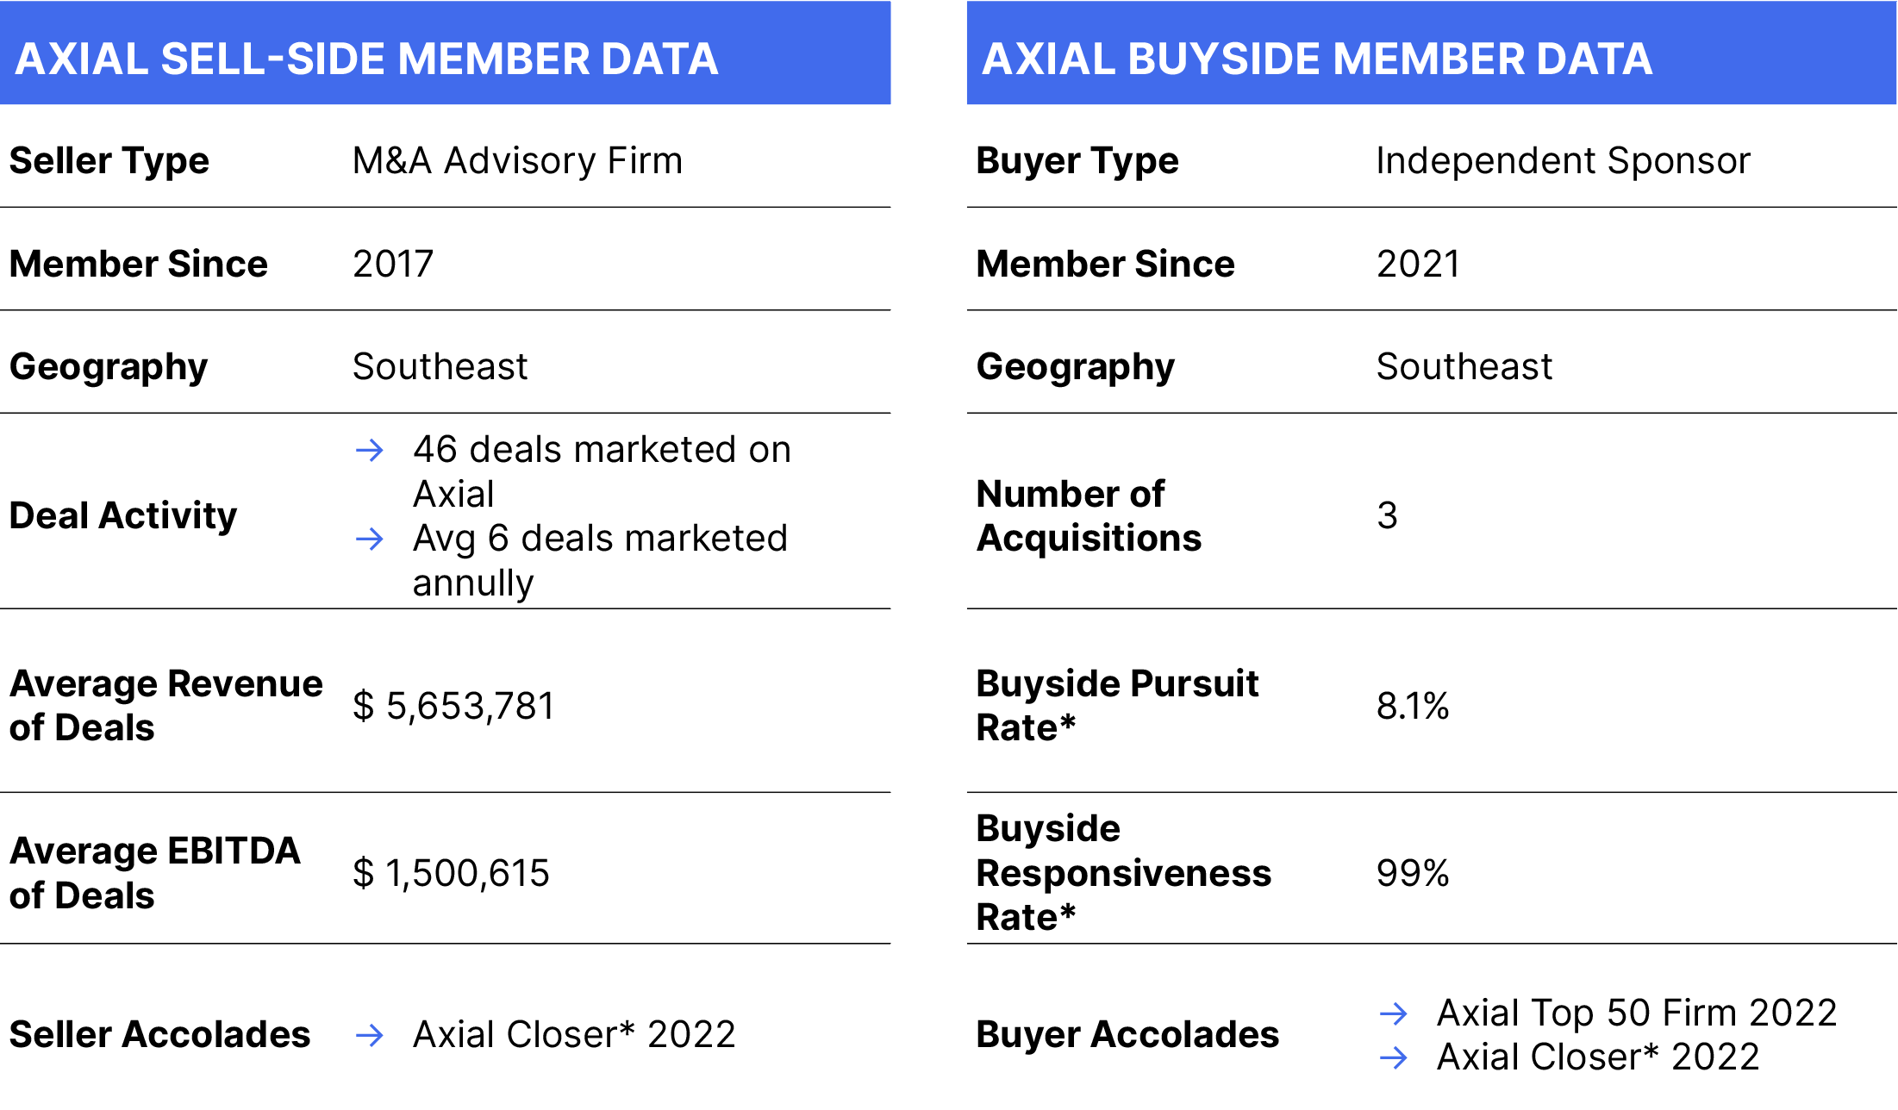The height and width of the screenshot is (1110, 1898).
Task: Click the "Number of Acquisitions" row label
Action: tap(1089, 515)
